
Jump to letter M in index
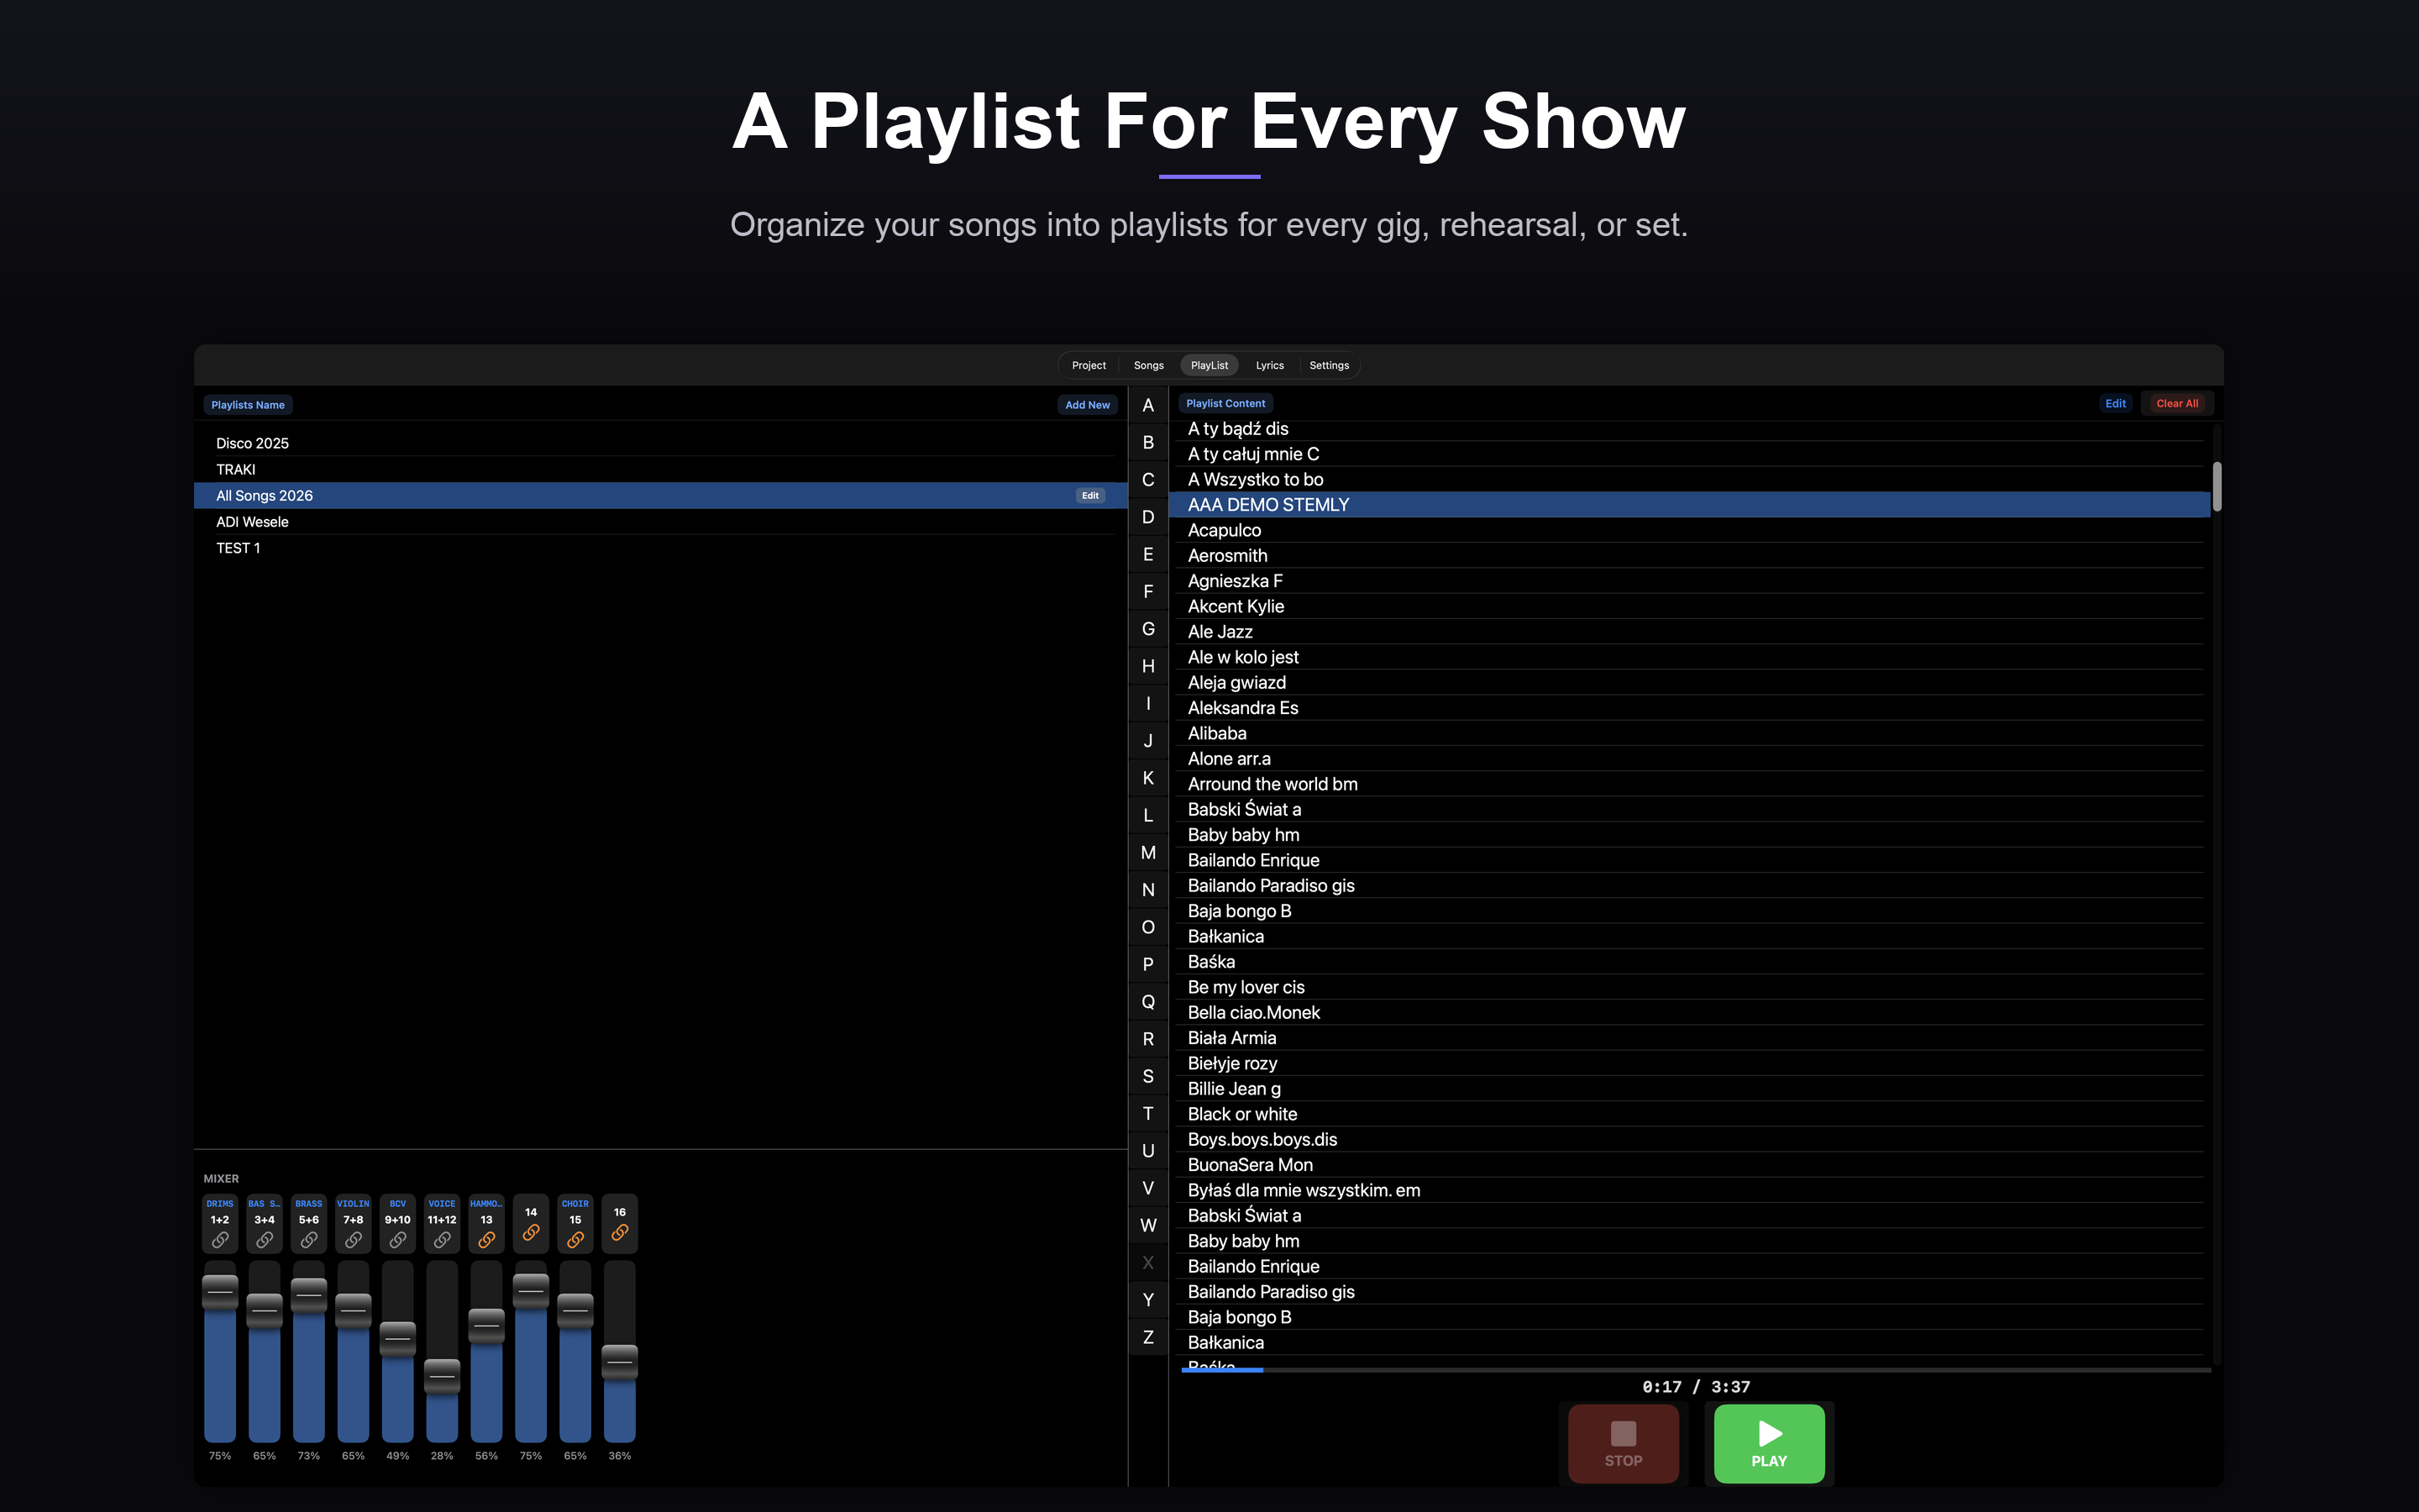click(1147, 853)
